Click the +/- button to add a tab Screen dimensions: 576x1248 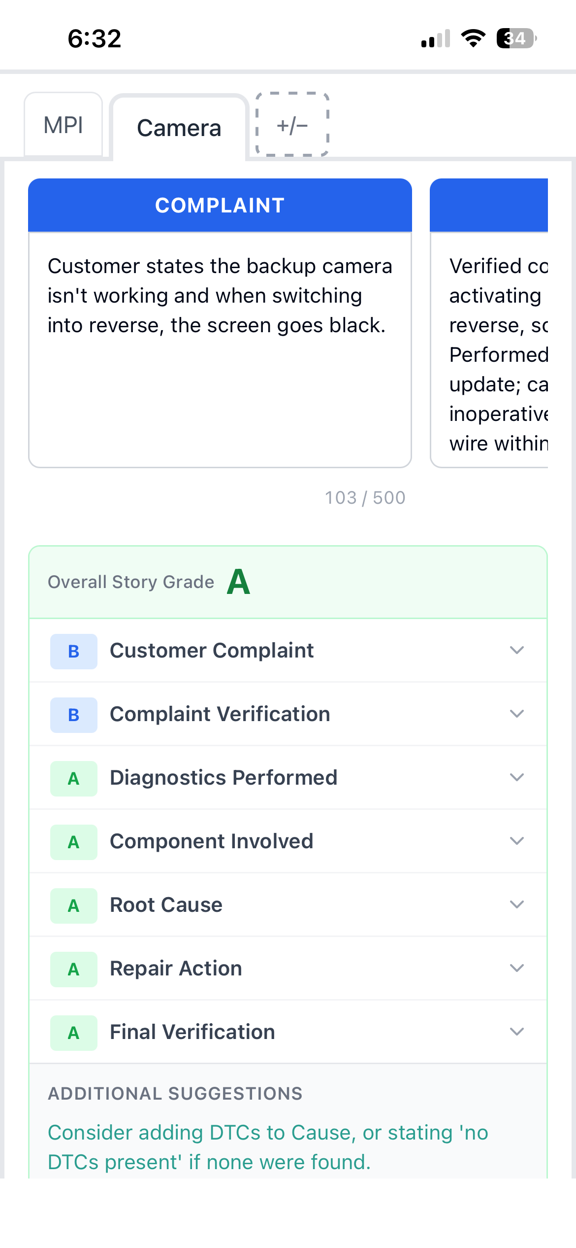point(291,126)
